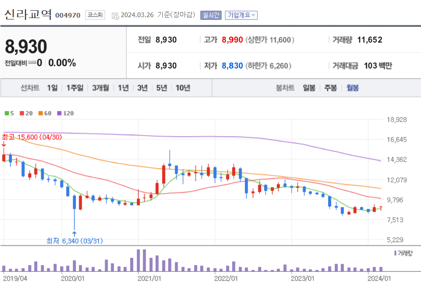Switch to the 10년 line chart
The image size is (421, 288).
(183, 88)
